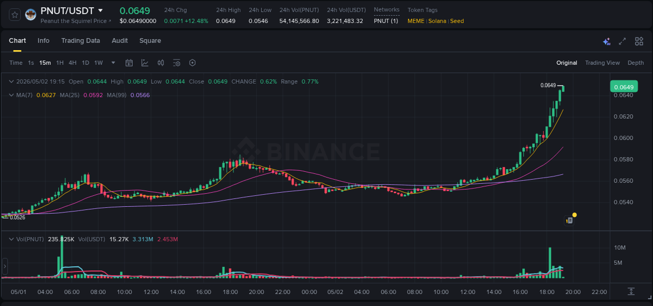Open the PNUT/USDT pair selector dropdown
The image size is (653, 306).
(100, 10)
